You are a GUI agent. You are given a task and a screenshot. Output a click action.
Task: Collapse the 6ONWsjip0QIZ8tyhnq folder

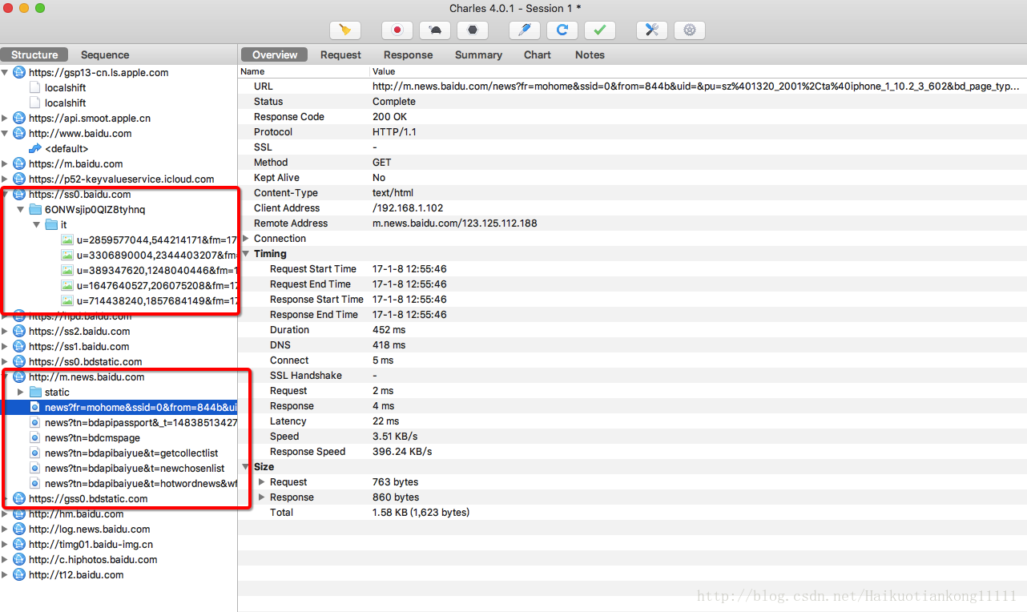click(x=21, y=209)
